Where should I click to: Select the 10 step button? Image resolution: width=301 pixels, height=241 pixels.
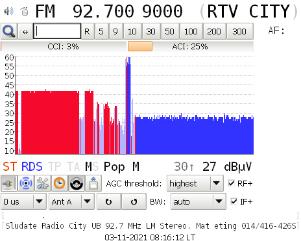(132, 32)
